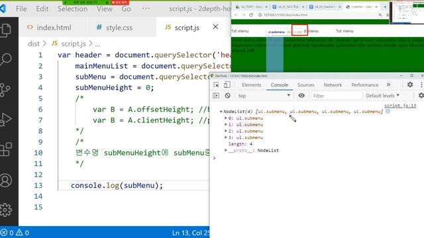Open Manage gear icon in activity bar

coord(6,210)
